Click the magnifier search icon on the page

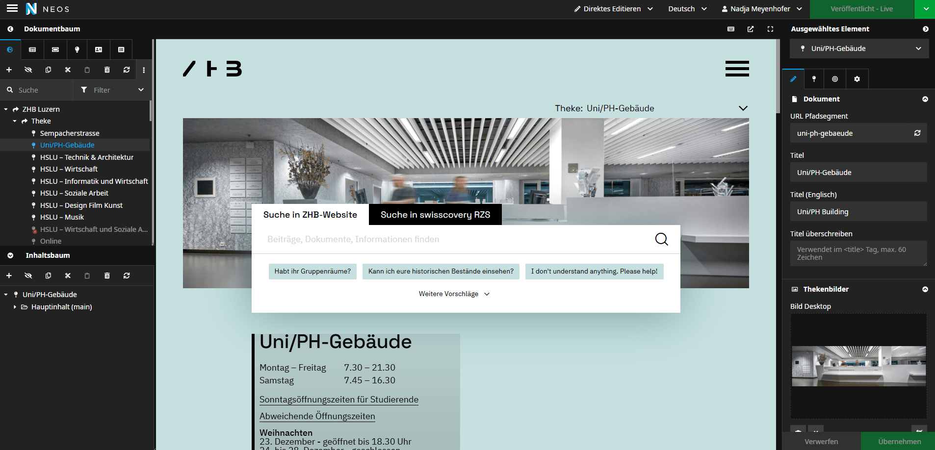662,239
